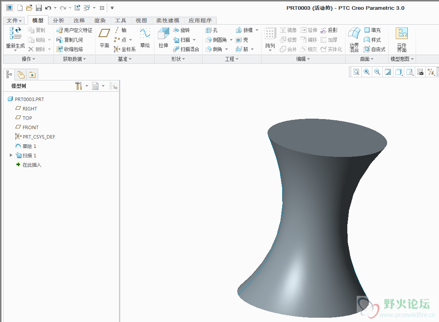Select the RIGHT datum plane

click(x=26, y=109)
